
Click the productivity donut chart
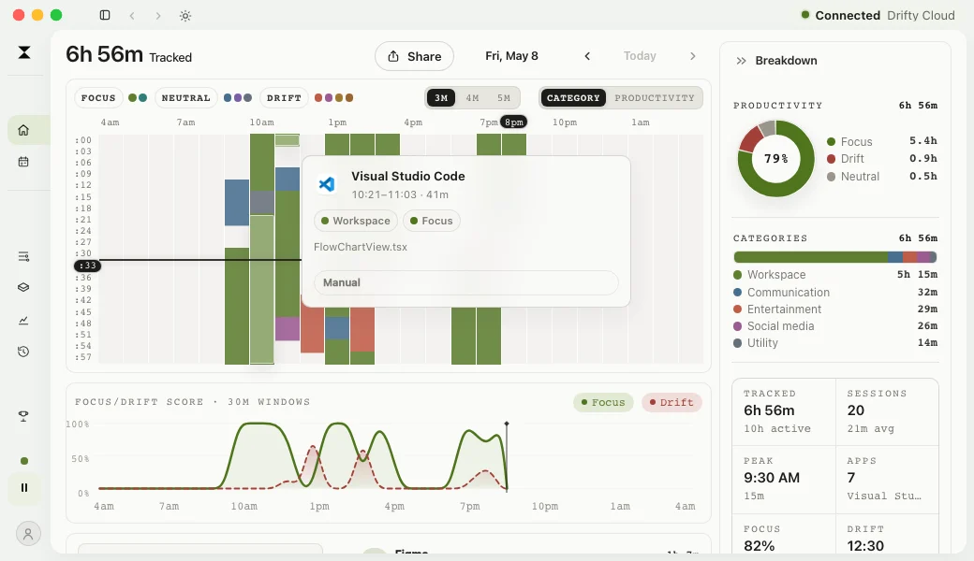(x=775, y=159)
